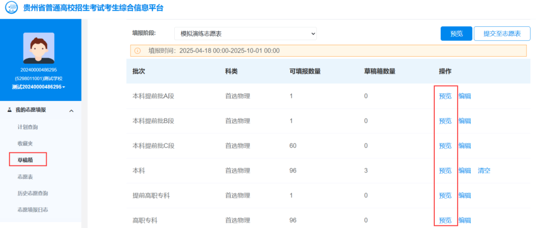Open 历史志愿查询 in the sidebar
Screen dimensions: 536x228
click(x=33, y=193)
